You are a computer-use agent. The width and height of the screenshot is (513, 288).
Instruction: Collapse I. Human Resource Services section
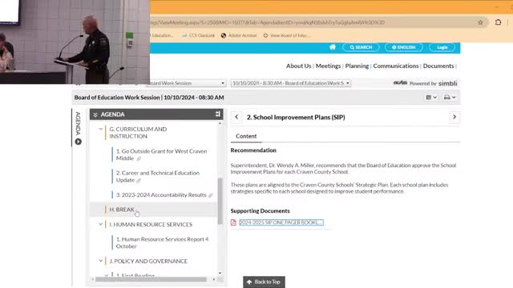(101, 224)
